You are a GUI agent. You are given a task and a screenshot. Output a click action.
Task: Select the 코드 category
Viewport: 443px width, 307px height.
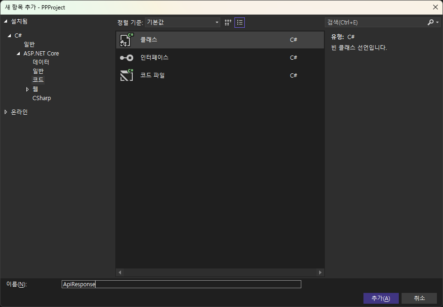tap(38, 80)
